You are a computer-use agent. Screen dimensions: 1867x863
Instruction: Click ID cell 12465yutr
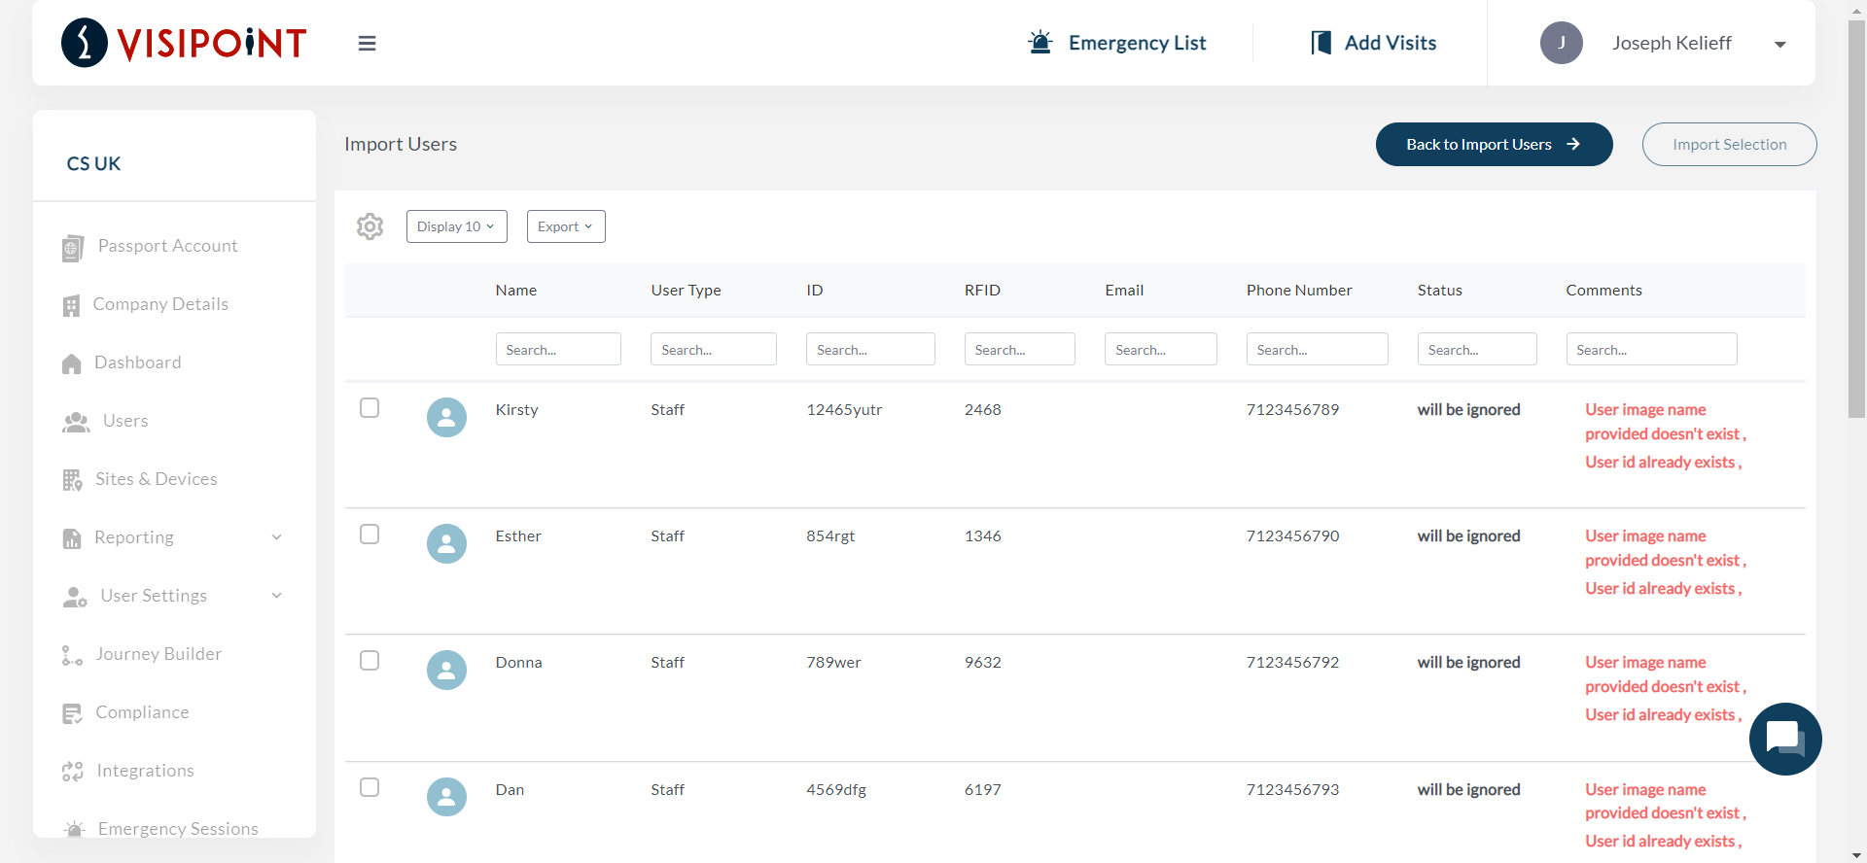pos(844,409)
